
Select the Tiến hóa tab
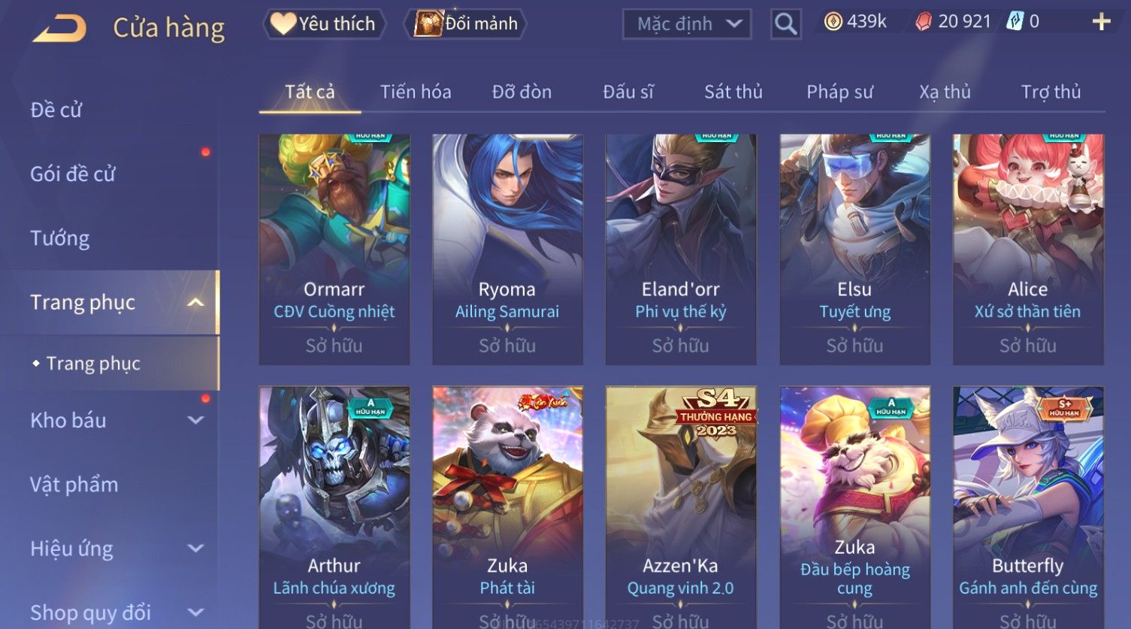(416, 92)
